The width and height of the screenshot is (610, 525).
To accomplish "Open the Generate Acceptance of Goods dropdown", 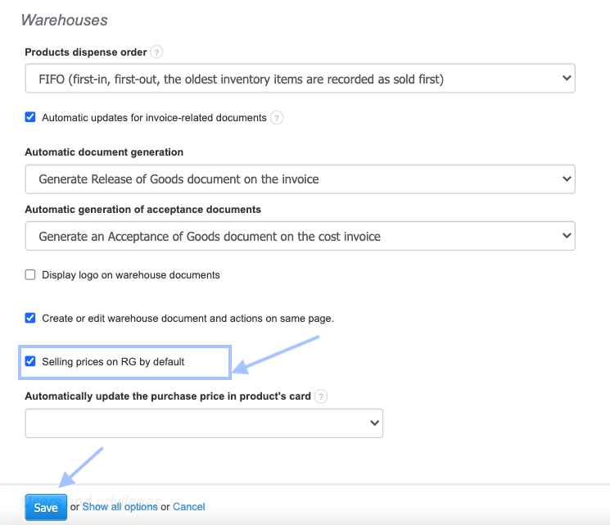I will [300, 236].
